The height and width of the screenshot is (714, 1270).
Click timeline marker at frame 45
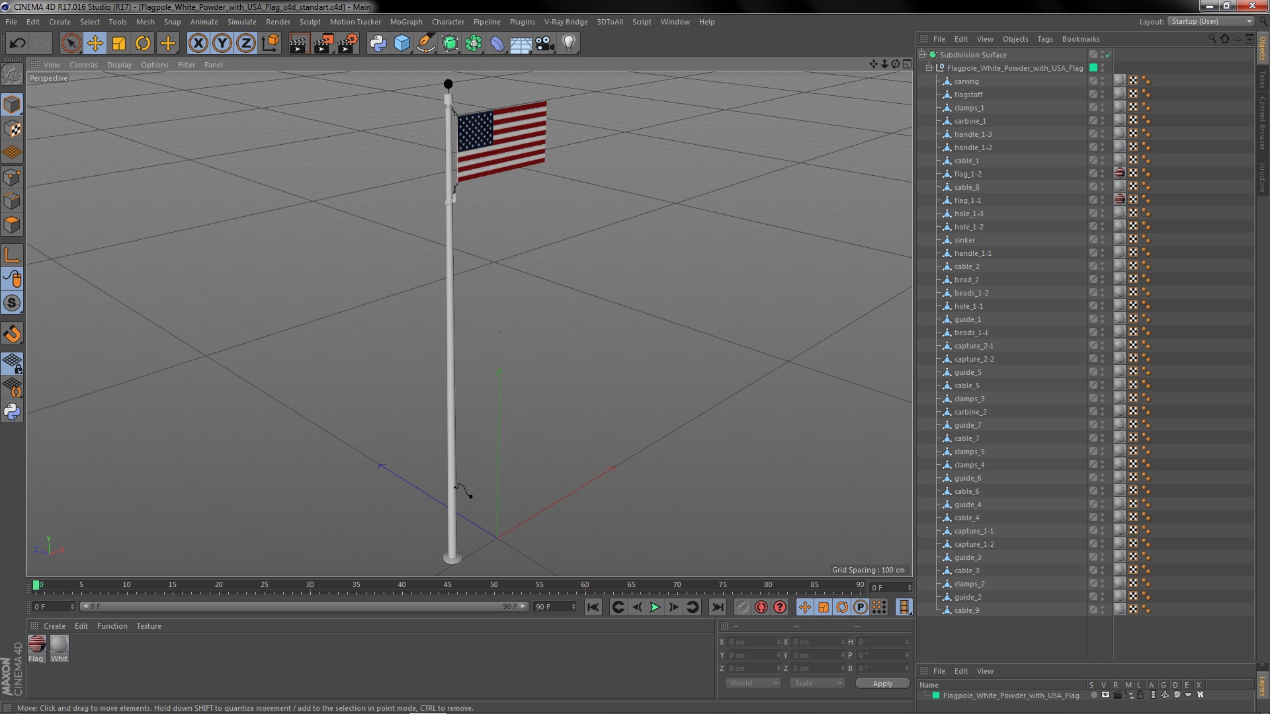click(448, 586)
